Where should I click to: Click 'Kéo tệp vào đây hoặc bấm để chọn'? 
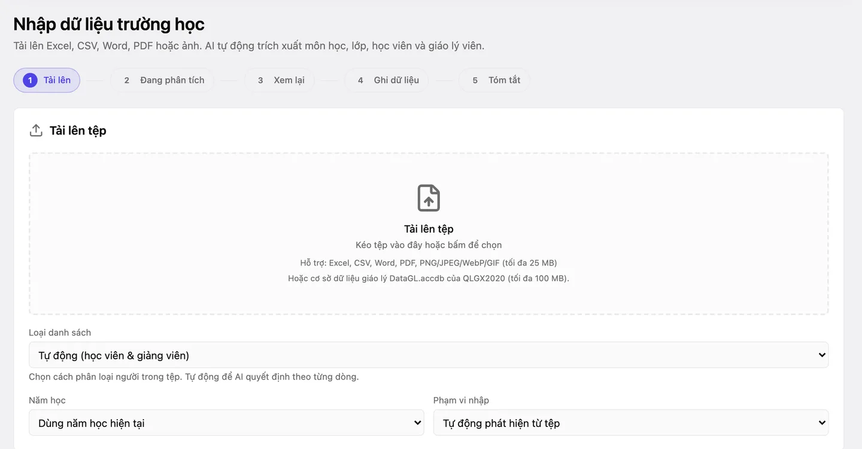click(x=429, y=245)
